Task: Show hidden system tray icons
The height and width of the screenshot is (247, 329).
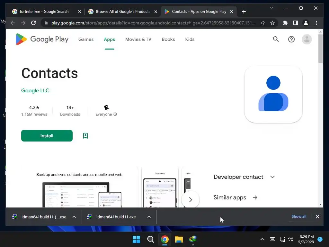Action: point(262,239)
